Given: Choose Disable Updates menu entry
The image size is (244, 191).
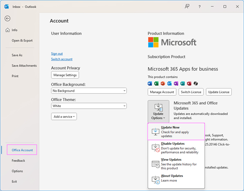Looking at the screenshot, I should coord(176,148).
